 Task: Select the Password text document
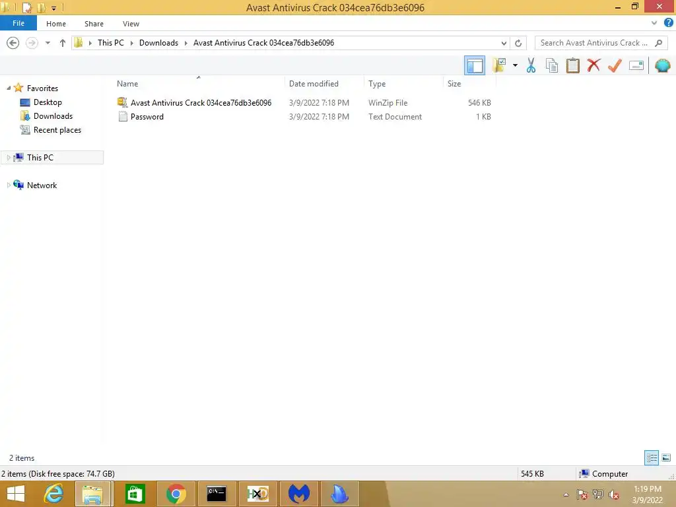147,116
